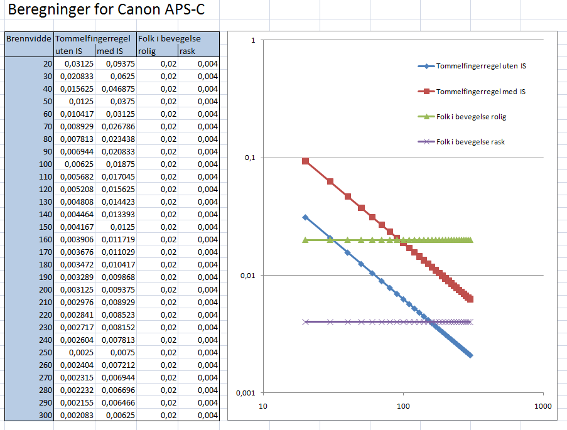567x430 pixels.
Task: Click y-axis label '0,001'
Action: tap(246, 393)
